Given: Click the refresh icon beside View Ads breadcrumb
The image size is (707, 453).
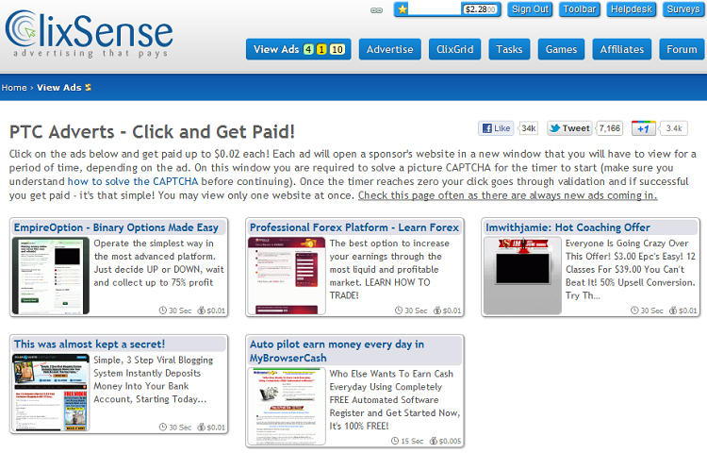Looking at the screenshot, I should pos(88,87).
